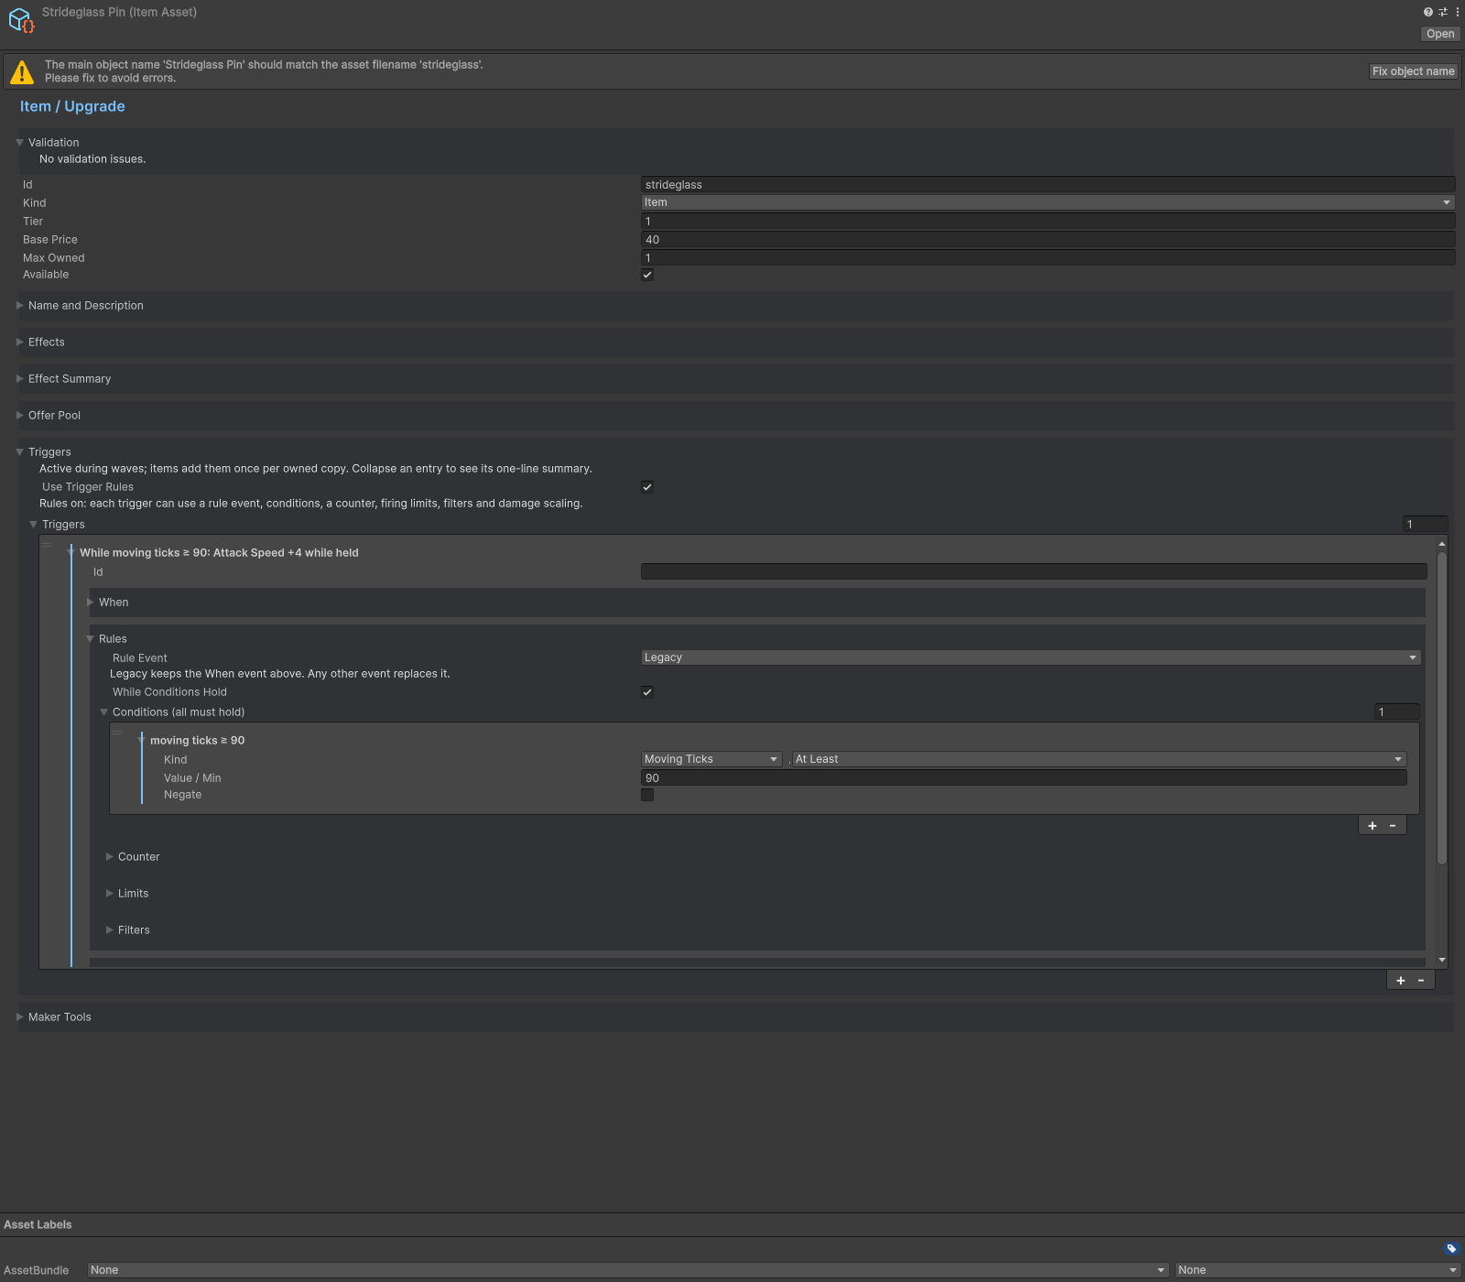
Task: Open the AssetBundle name dropdown
Action: tap(628, 1270)
